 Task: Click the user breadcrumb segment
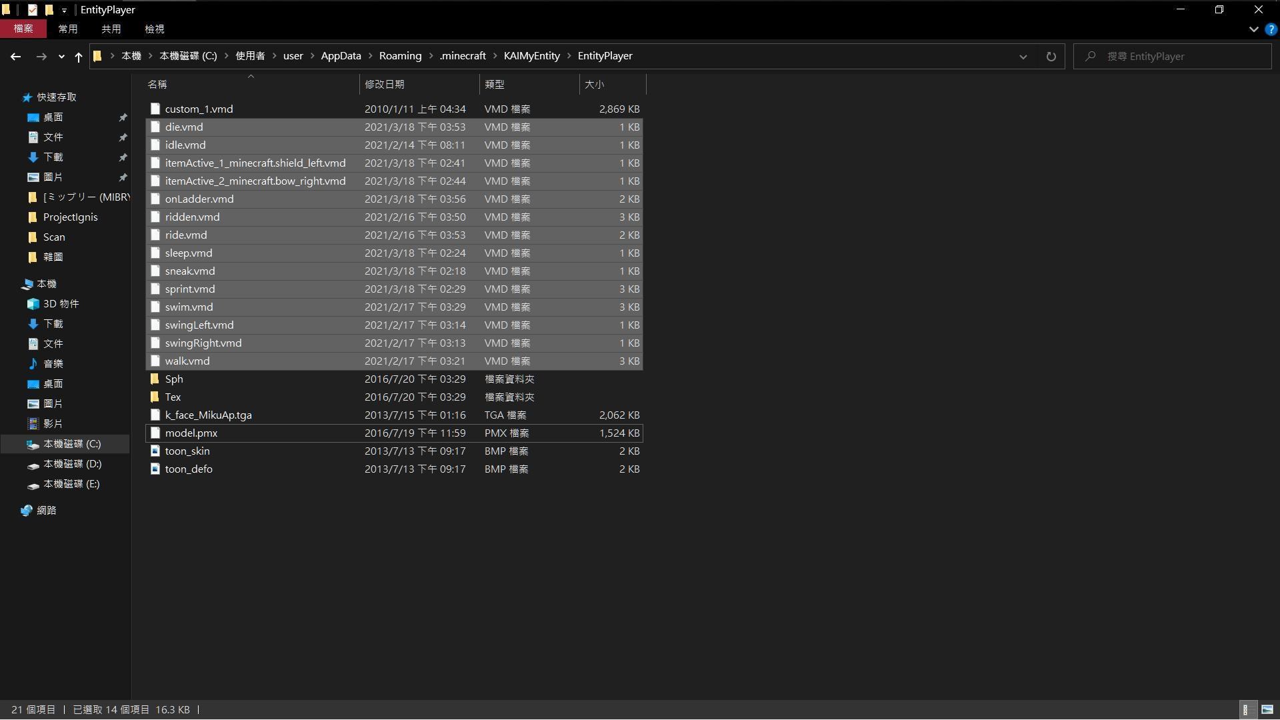293,56
